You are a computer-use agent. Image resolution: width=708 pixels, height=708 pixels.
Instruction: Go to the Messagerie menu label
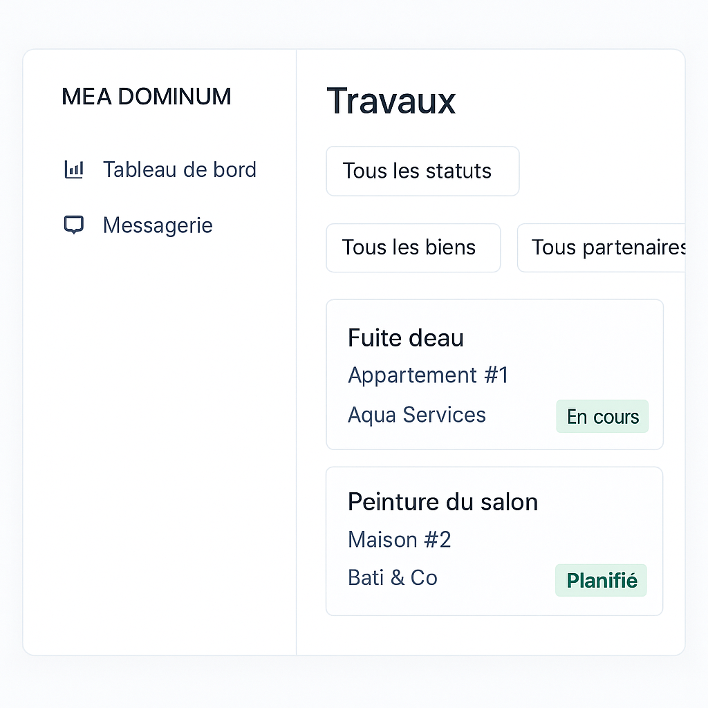pos(158,225)
